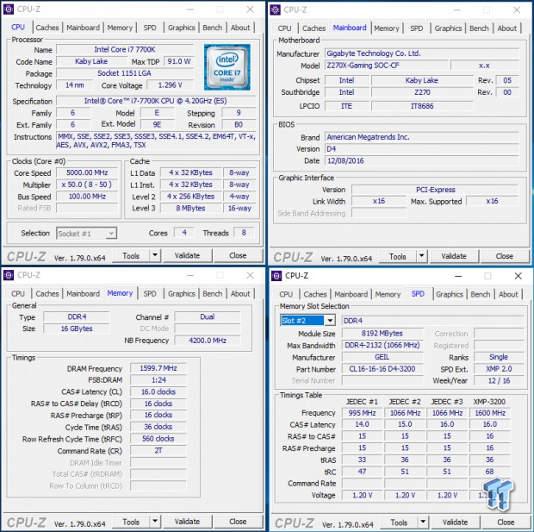Minimize the SPD window
The width and height of the screenshot is (534, 532).
[458, 276]
